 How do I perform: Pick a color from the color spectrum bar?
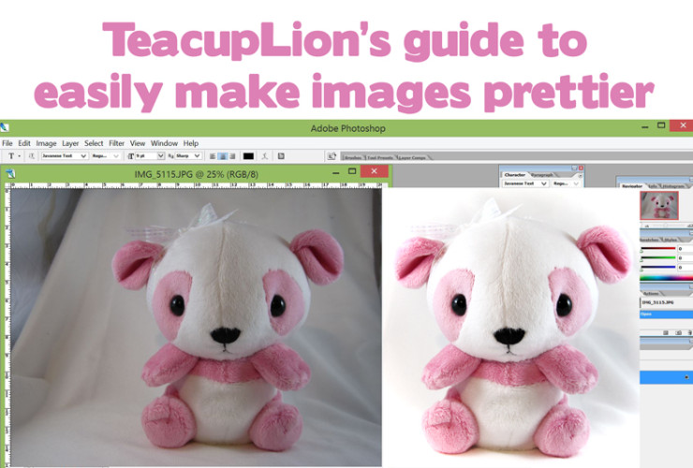point(667,278)
